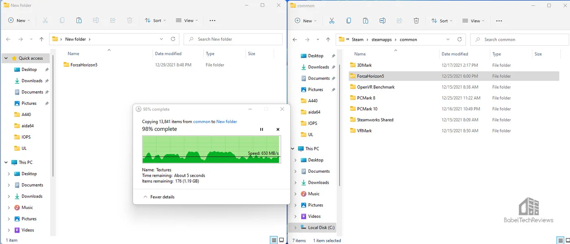Select PCMark 10 folder
570x244 pixels.
(367, 109)
